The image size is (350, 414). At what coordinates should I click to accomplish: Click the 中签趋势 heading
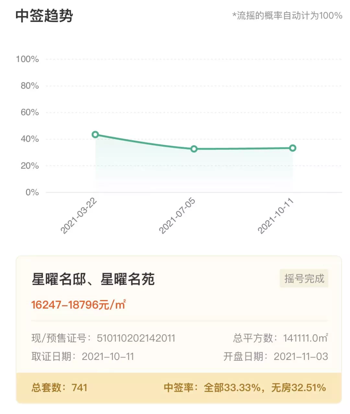tap(44, 16)
